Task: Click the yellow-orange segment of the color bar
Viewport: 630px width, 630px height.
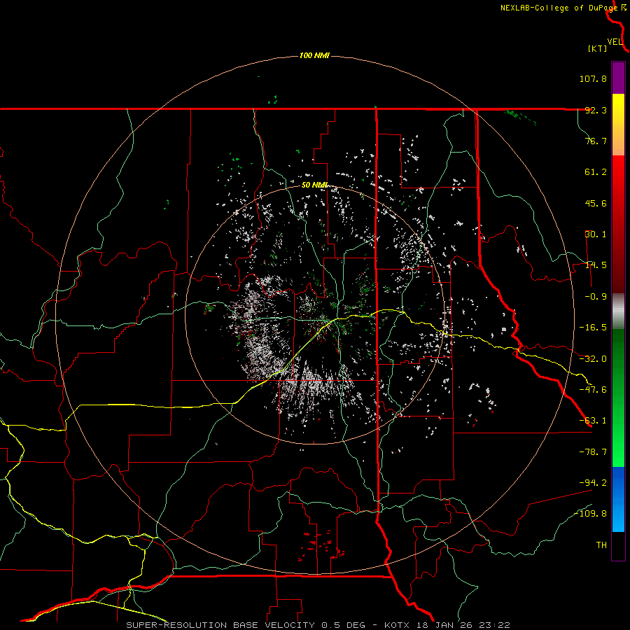Action: point(618,125)
